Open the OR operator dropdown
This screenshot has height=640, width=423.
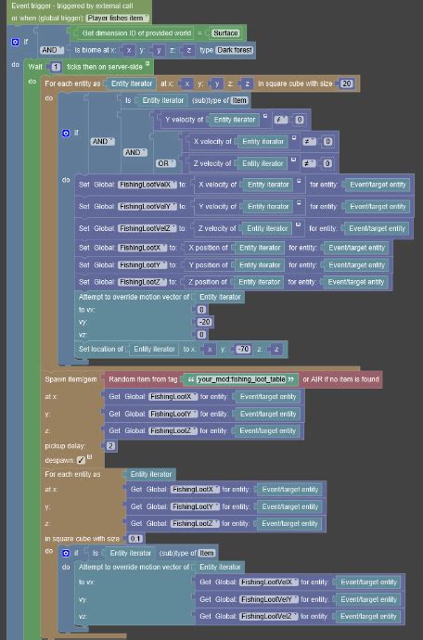165,163
